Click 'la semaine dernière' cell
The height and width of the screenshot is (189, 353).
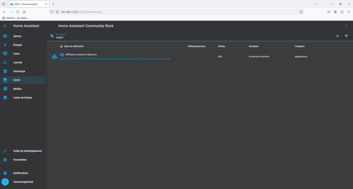click(259, 57)
